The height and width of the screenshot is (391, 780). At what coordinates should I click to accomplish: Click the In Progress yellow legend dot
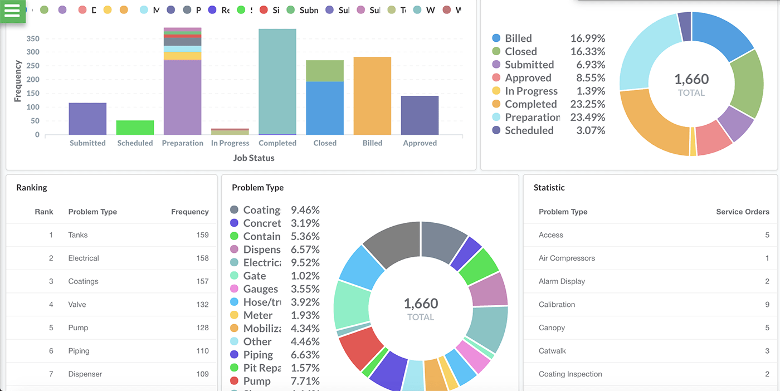point(496,91)
